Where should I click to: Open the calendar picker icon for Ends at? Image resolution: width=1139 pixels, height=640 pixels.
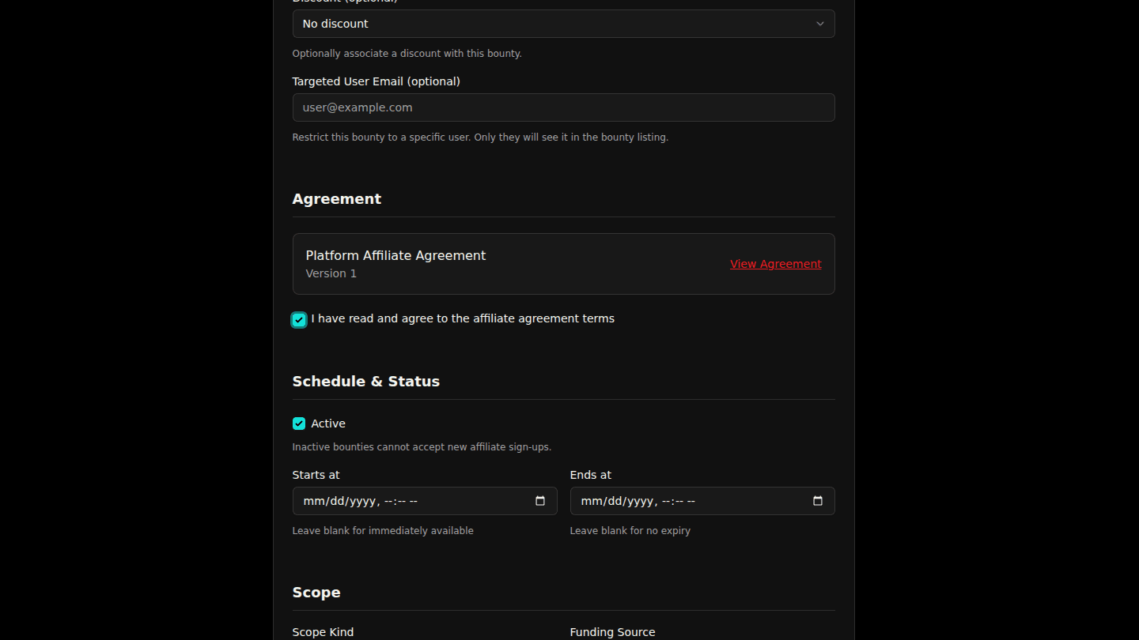click(818, 501)
